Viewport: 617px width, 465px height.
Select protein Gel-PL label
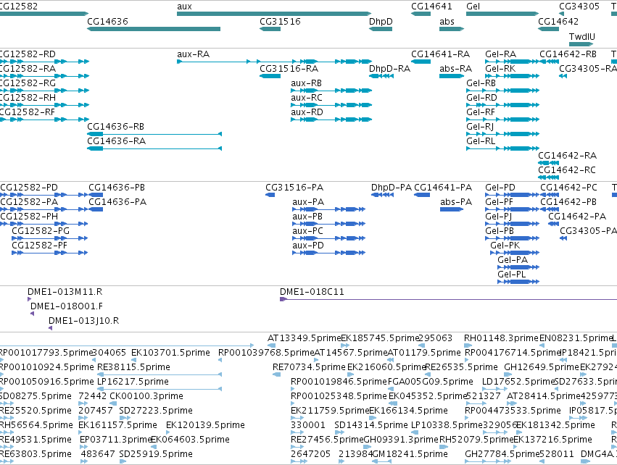point(512,275)
